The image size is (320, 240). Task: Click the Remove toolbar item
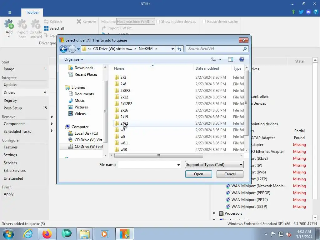click(x=86, y=22)
